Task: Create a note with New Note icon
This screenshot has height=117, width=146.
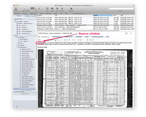Action: [x=71, y=8]
